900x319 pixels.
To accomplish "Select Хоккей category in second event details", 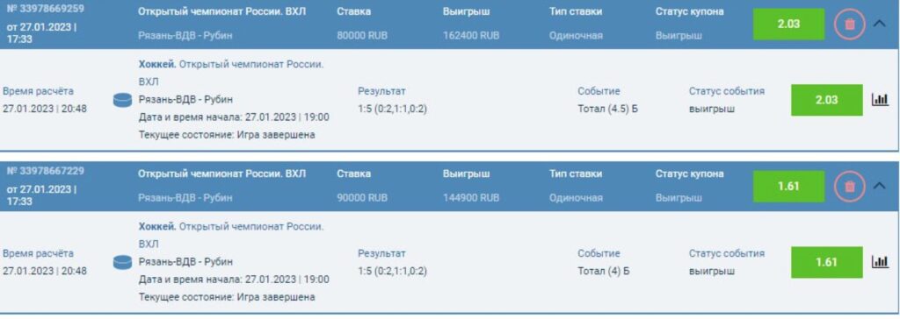I will tap(157, 227).
